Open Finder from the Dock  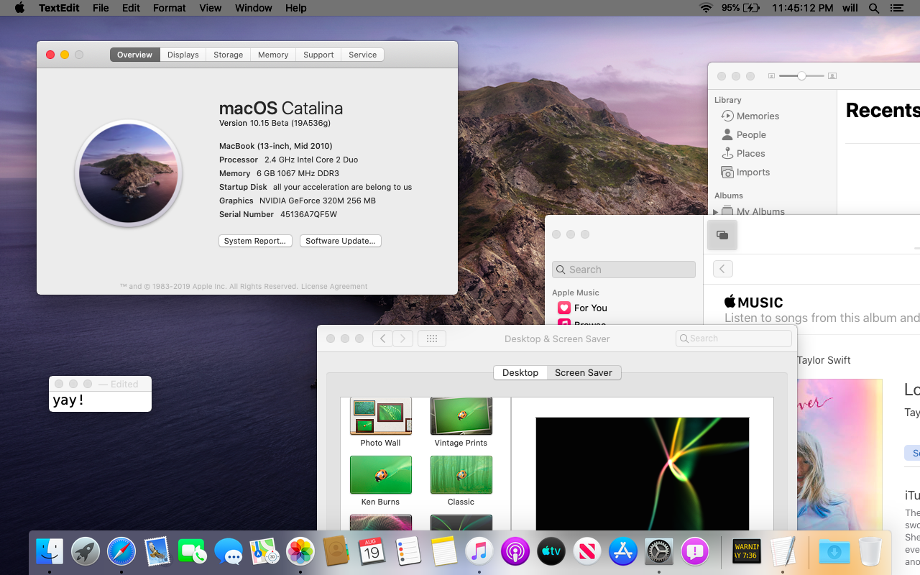(50, 551)
